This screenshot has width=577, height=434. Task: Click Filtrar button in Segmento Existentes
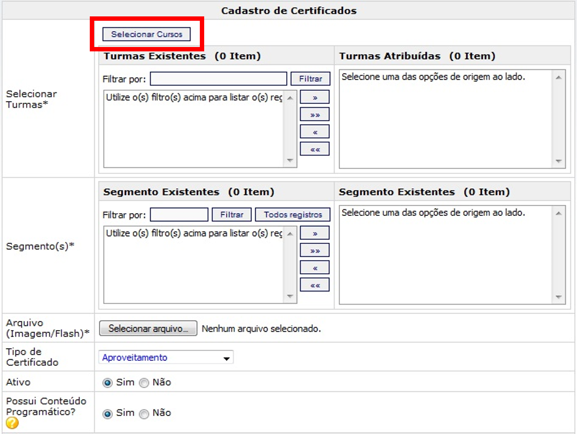232,215
